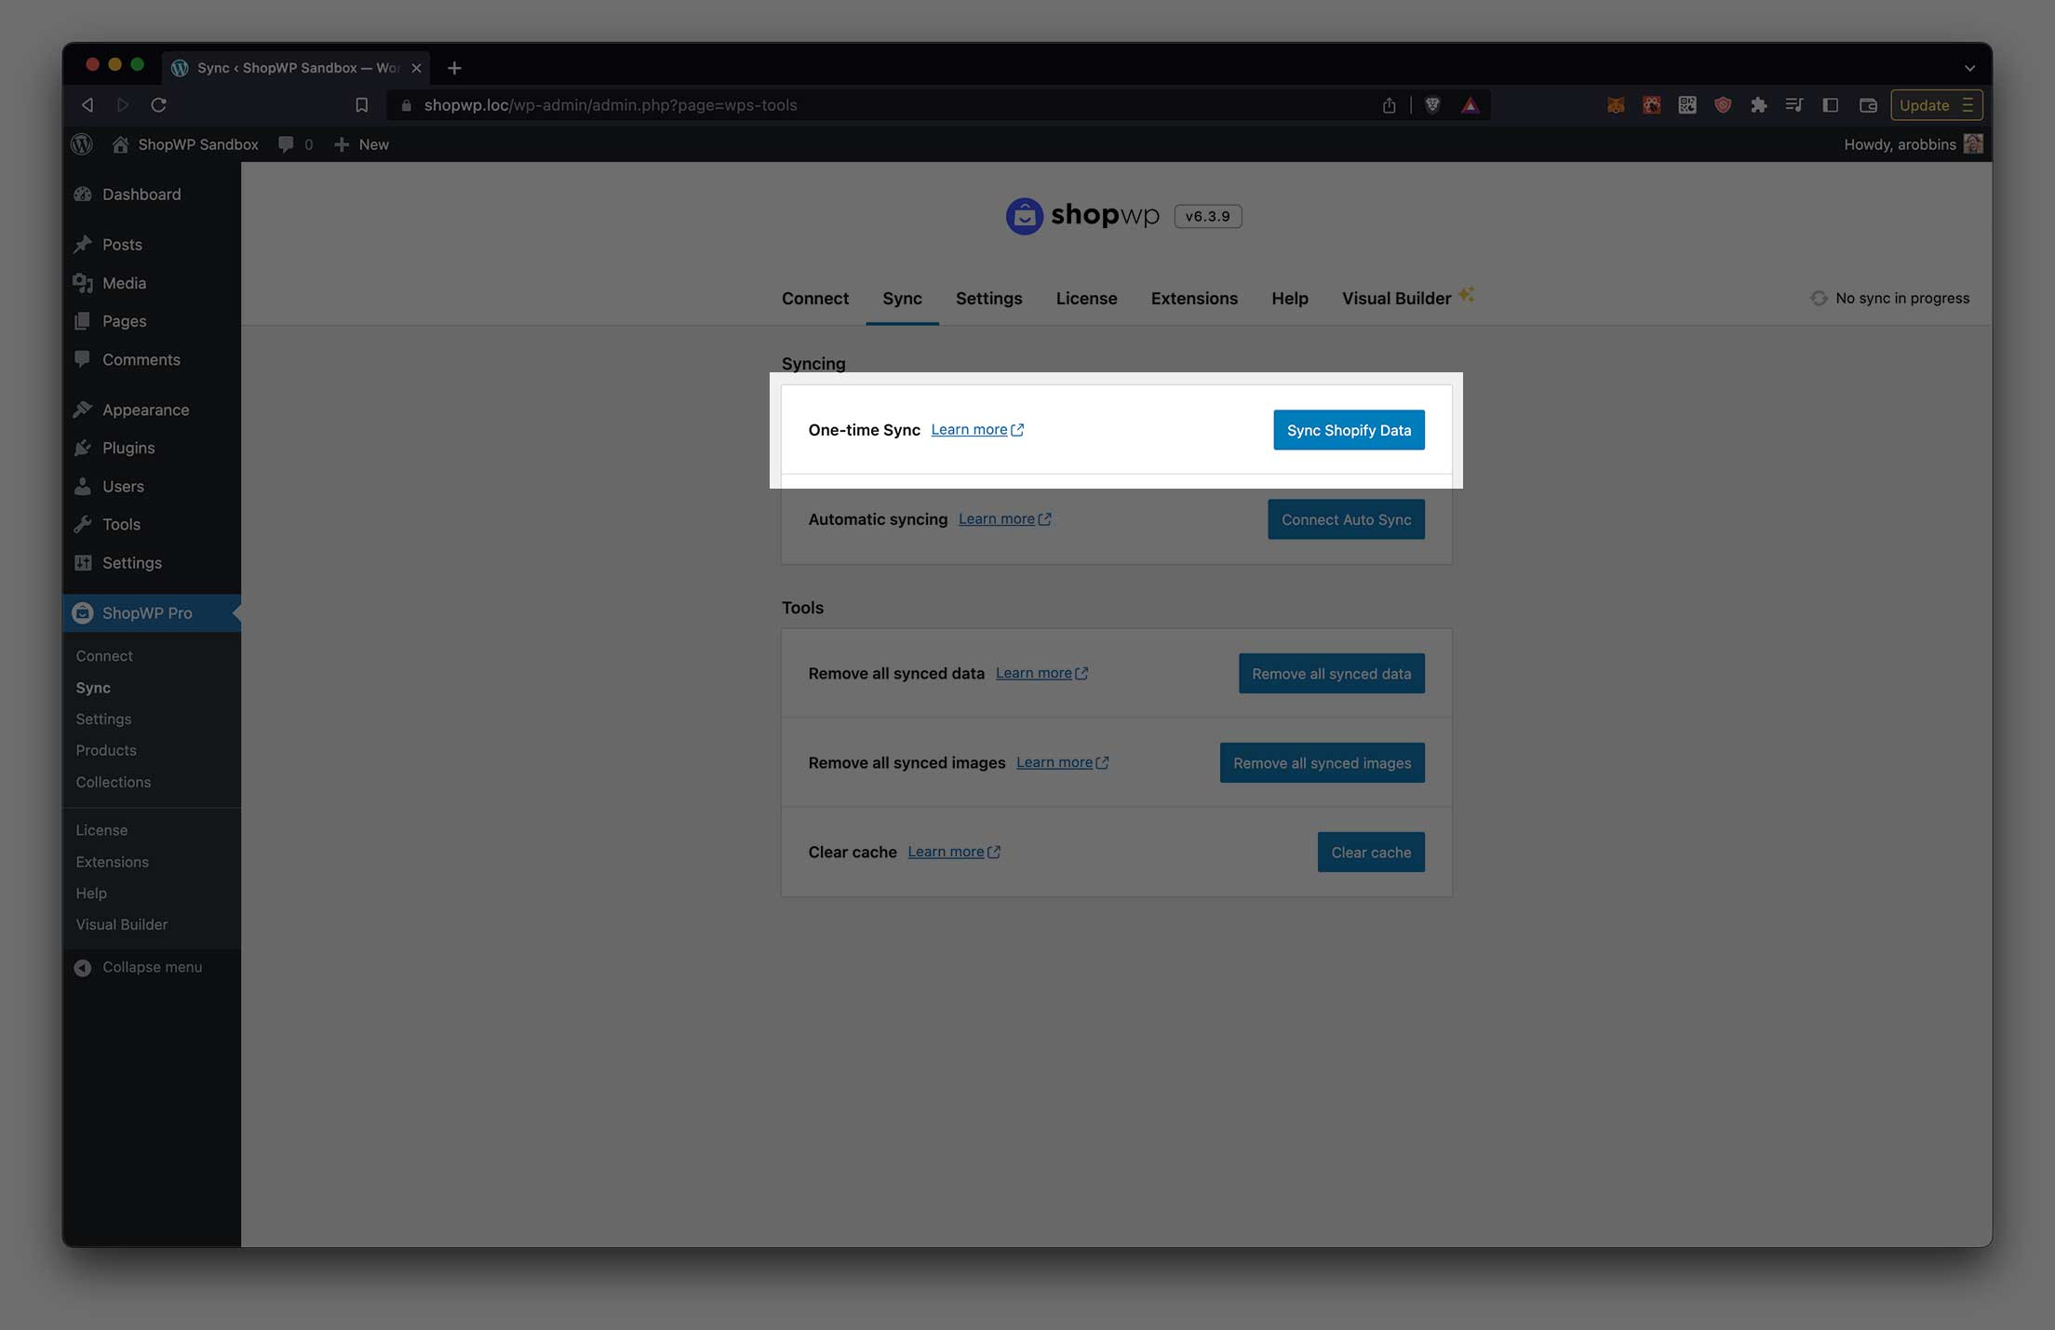Screen dimensions: 2055x1330
Task: Open the playlist media icon
Action: click(x=1793, y=105)
